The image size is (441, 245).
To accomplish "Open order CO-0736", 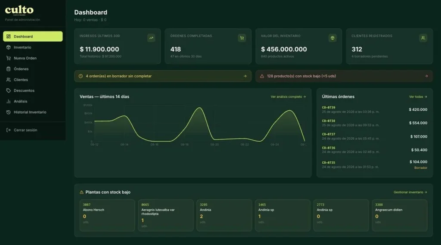I will 374,150.
